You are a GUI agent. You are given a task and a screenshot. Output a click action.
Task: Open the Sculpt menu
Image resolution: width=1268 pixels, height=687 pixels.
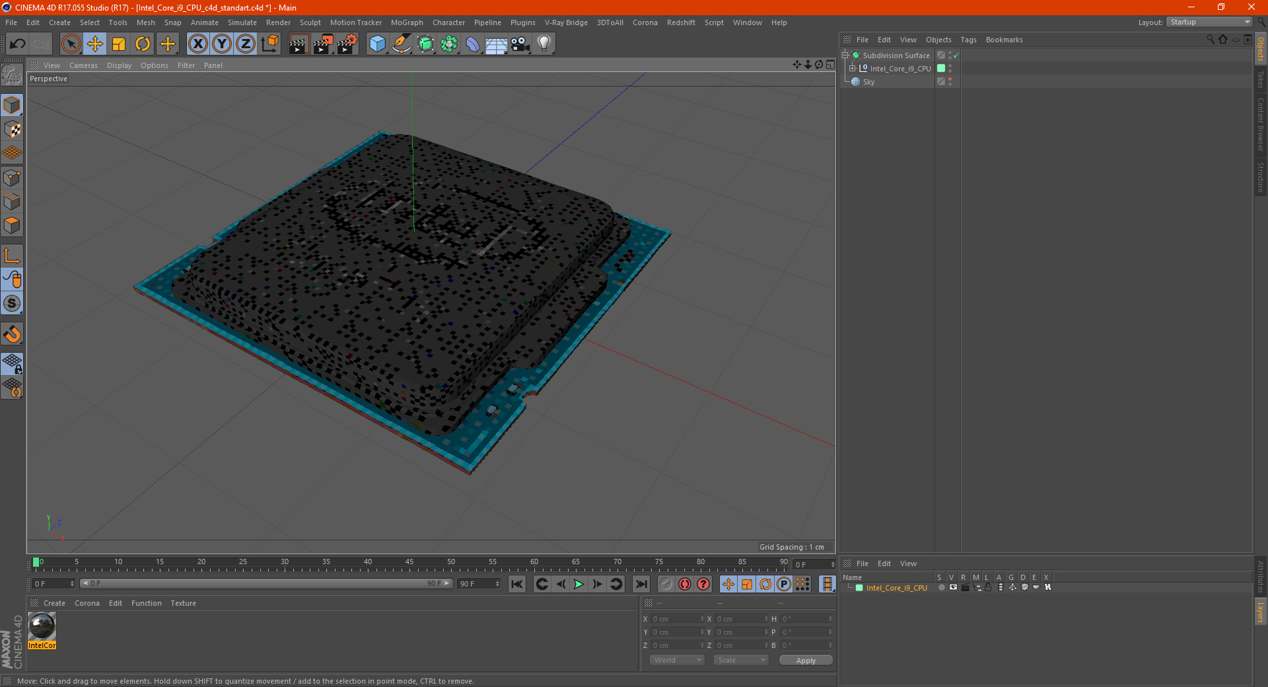click(310, 22)
